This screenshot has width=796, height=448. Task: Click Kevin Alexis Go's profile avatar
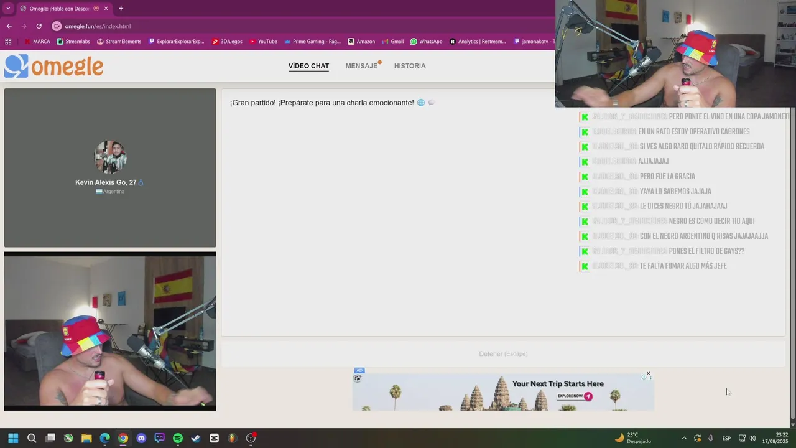110,157
